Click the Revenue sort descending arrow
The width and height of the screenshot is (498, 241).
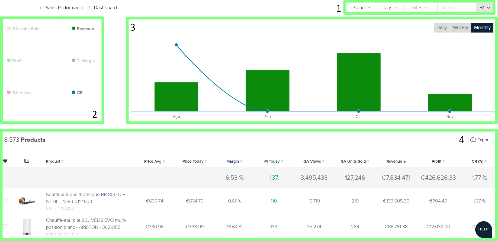tap(404, 162)
